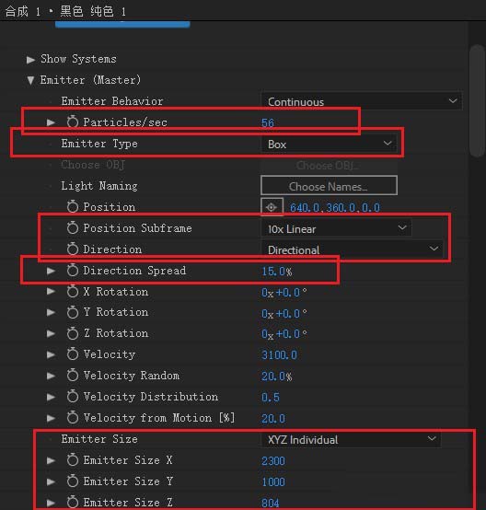Toggle the Velocity Random stopwatch icon
Screen dimensions: 486x510
(x=73, y=376)
